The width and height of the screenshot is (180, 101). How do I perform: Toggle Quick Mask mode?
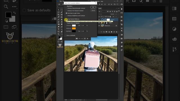point(58,42)
